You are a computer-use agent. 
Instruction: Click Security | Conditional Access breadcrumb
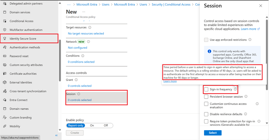171,4
